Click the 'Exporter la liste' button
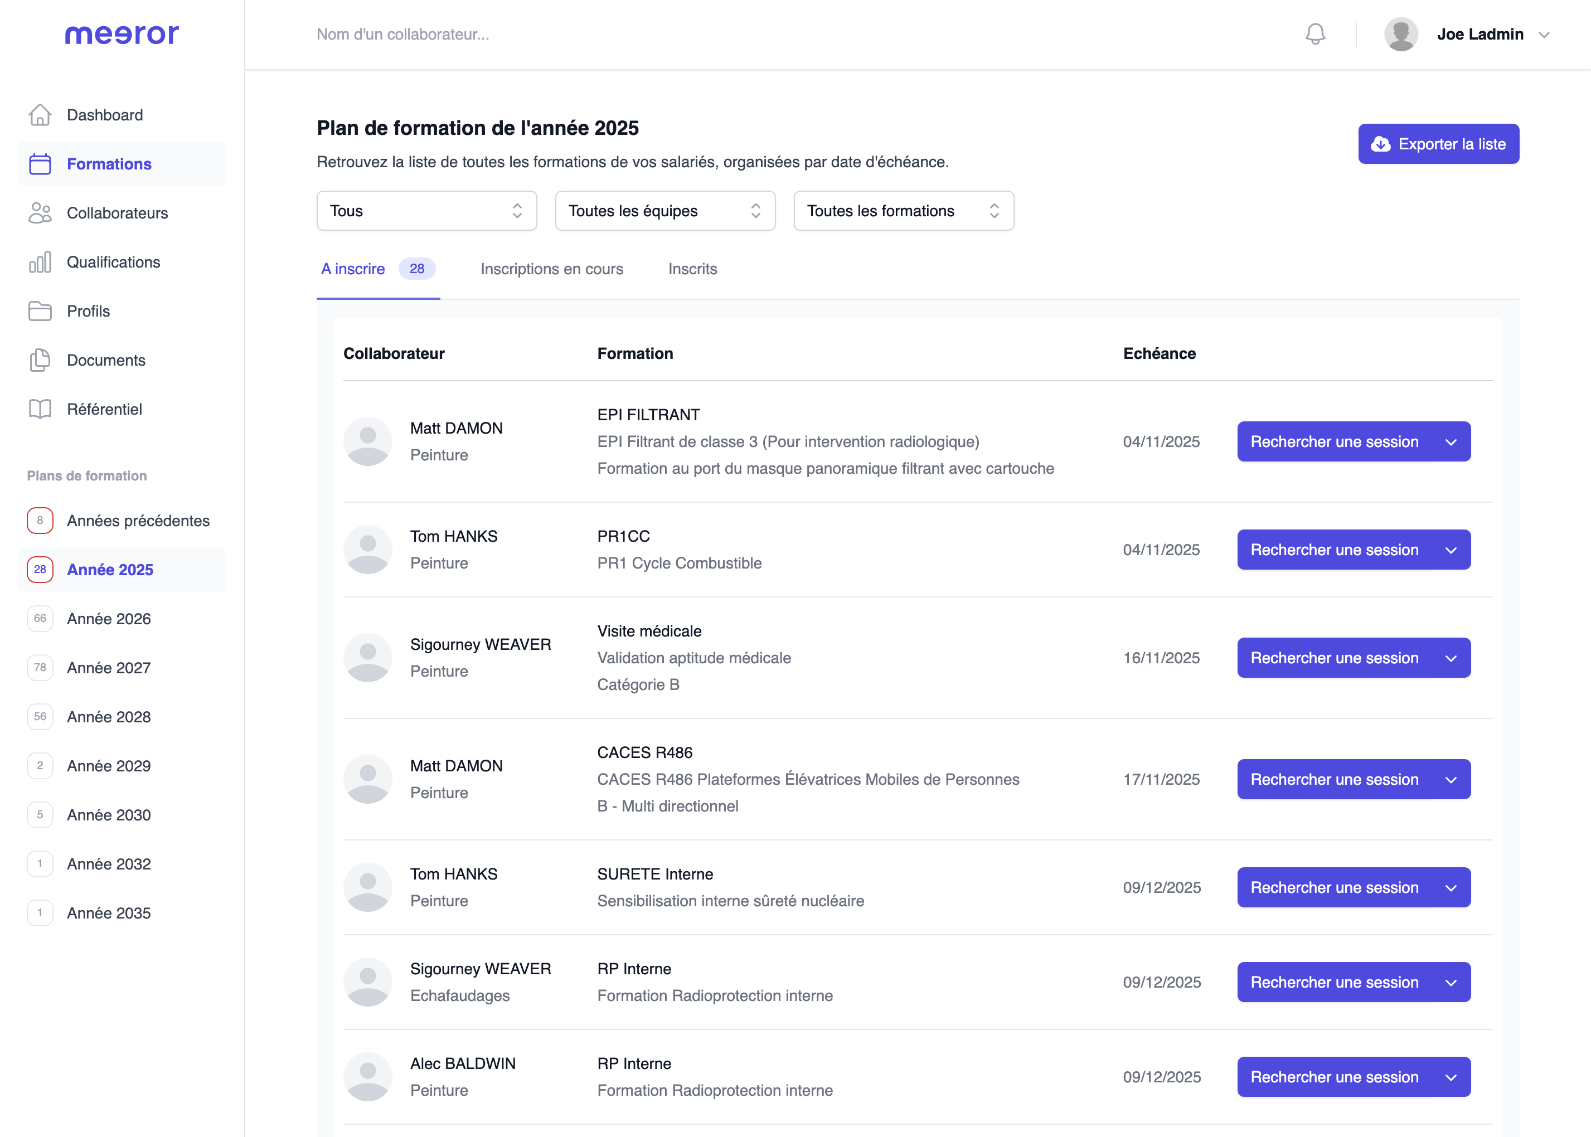The height and width of the screenshot is (1137, 1591). [x=1438, y=144]
